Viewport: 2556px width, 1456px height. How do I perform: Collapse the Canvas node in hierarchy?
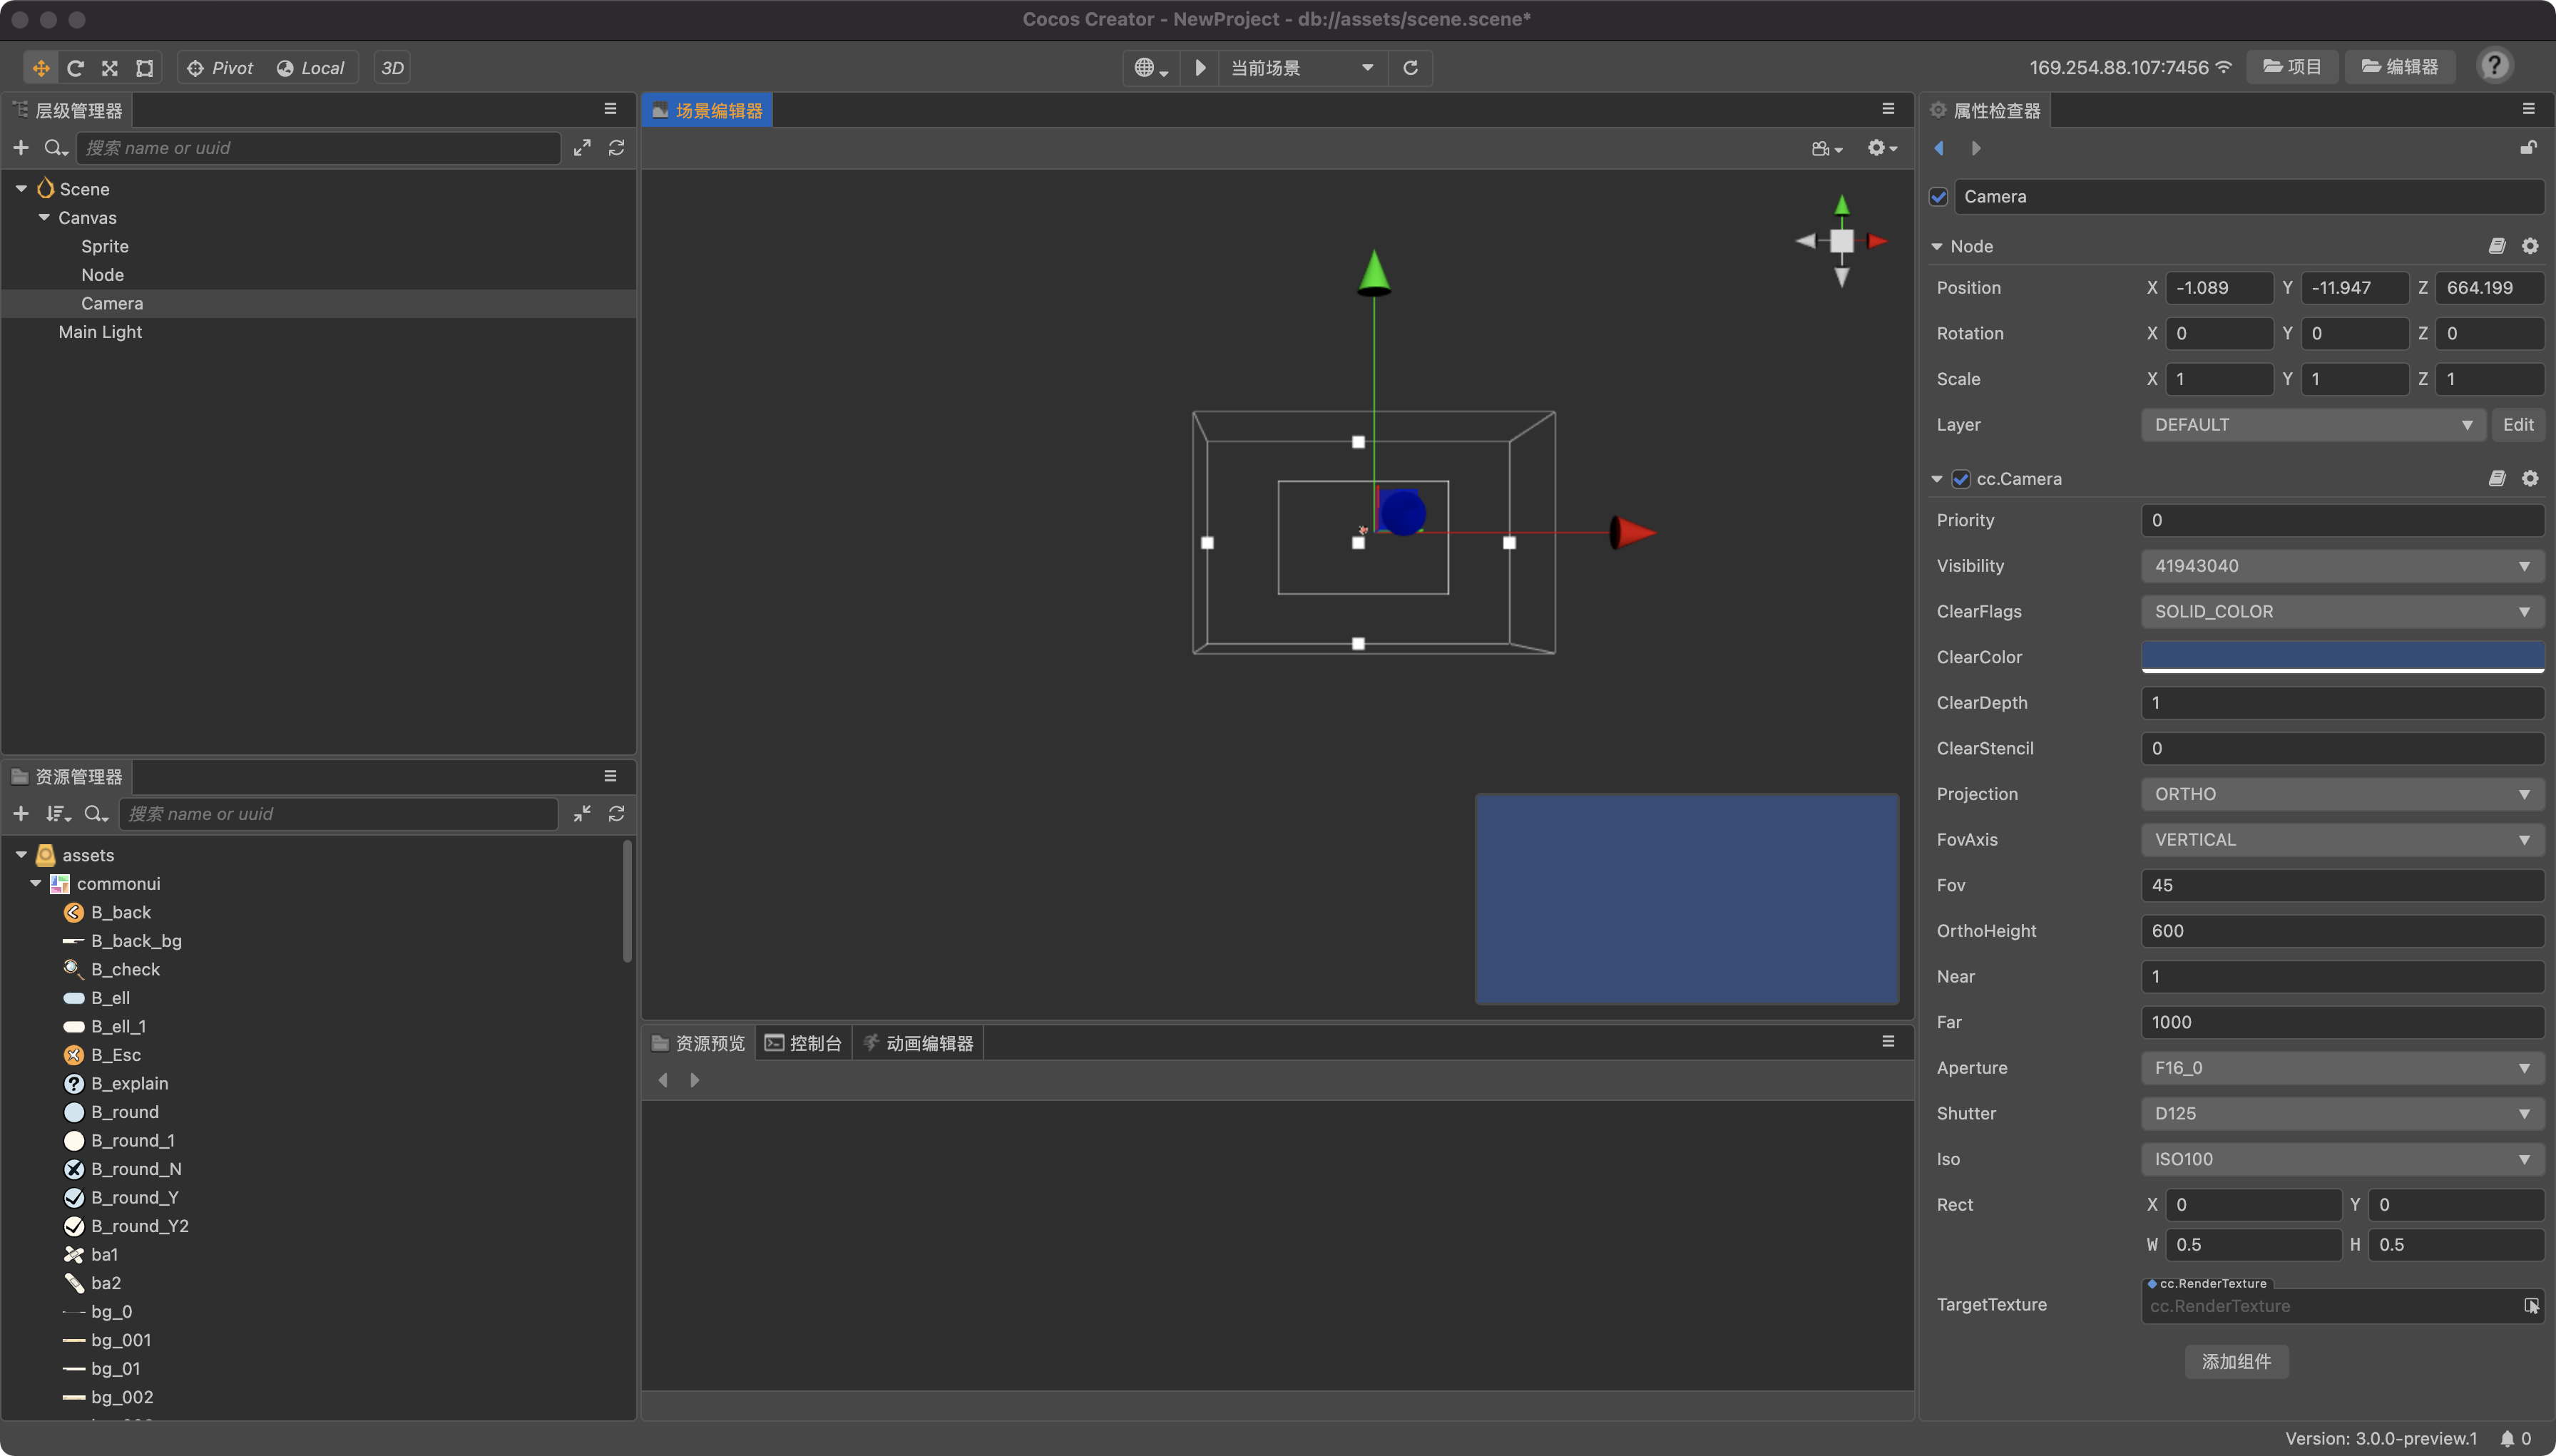point(44,218)
